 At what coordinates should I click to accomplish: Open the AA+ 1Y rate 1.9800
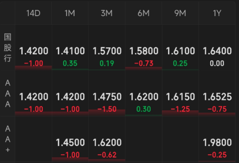click(217, 143)
